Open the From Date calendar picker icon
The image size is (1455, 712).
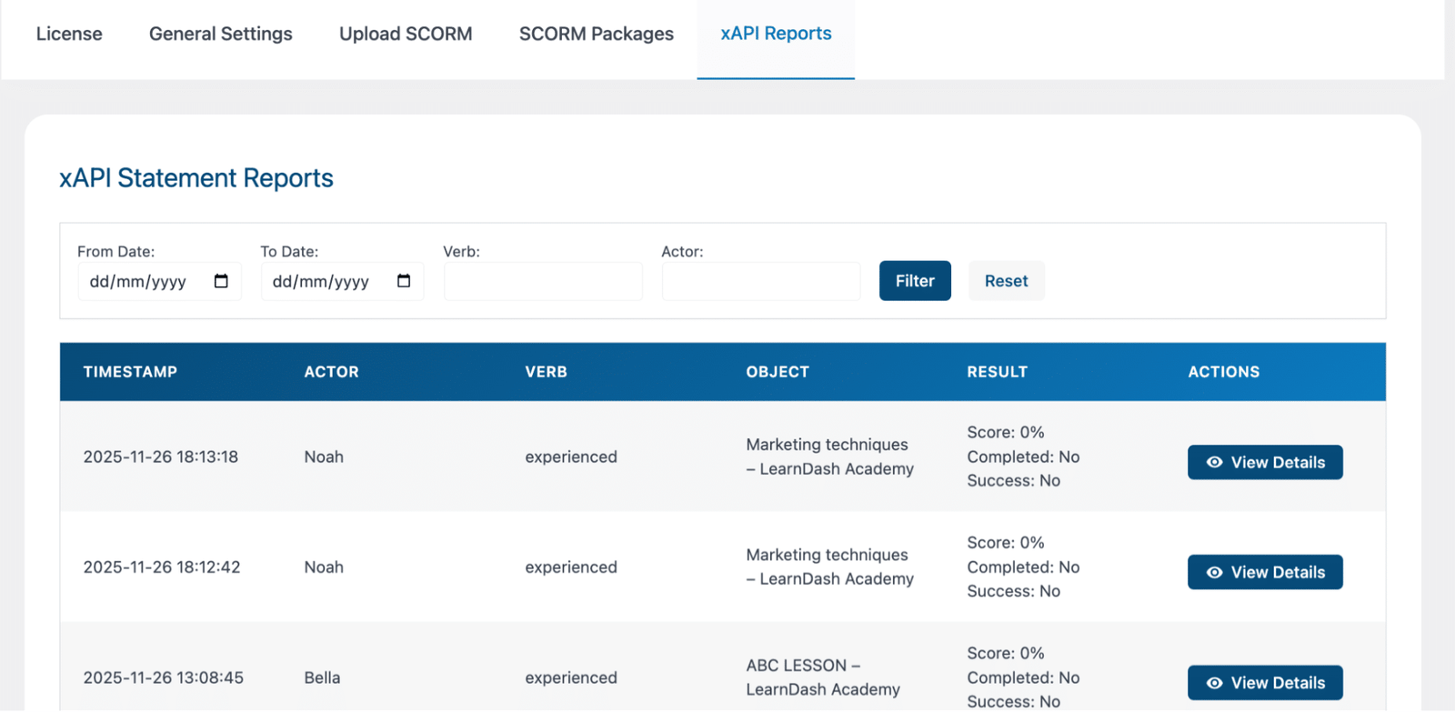tap(221, 281)
